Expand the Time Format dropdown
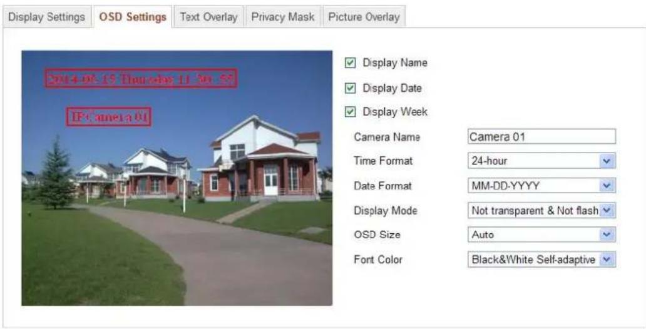The height and width of the screenshot is (329, 646). 541,161
